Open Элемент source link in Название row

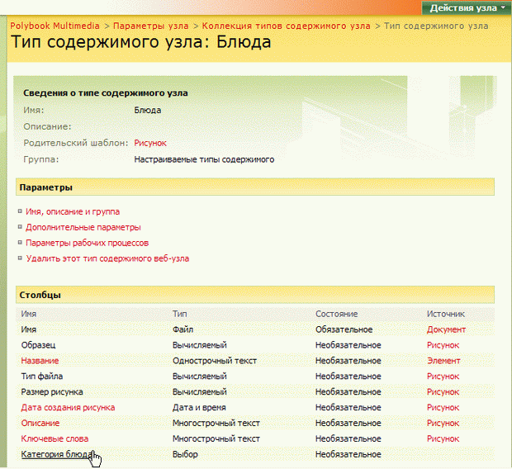tap(443, 361)
